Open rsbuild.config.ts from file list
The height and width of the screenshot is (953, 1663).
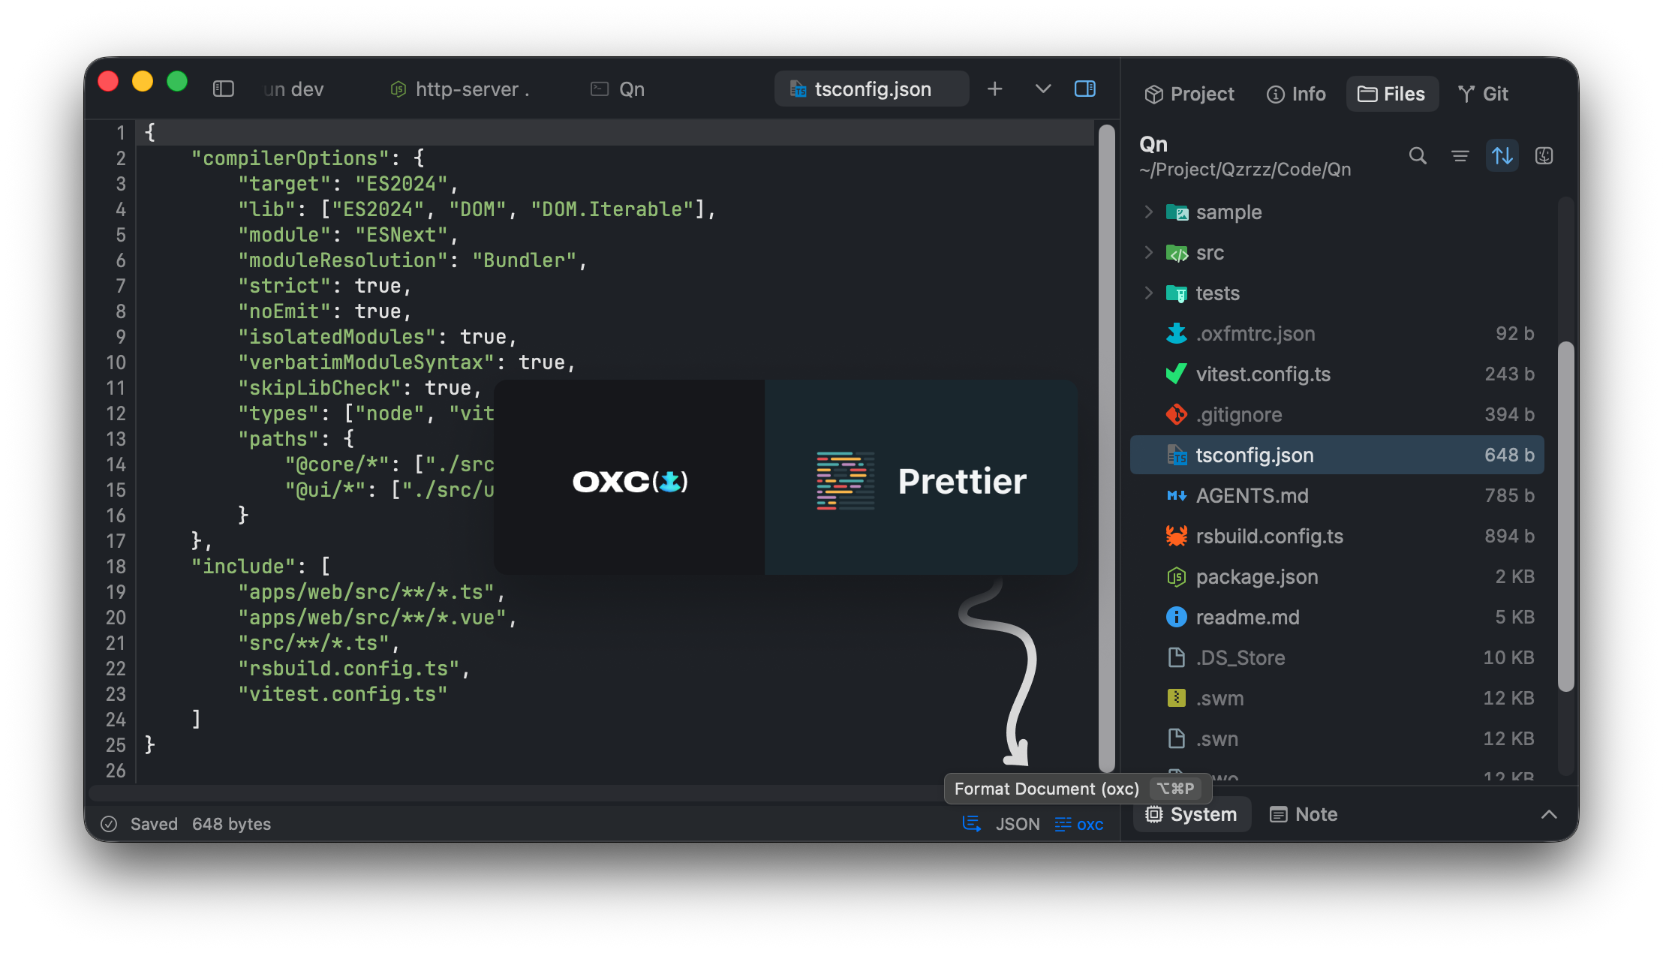[1337, 536]
